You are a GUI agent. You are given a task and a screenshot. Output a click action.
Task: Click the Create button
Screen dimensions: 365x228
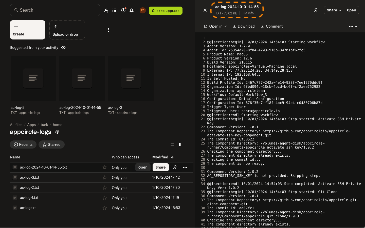28,30
